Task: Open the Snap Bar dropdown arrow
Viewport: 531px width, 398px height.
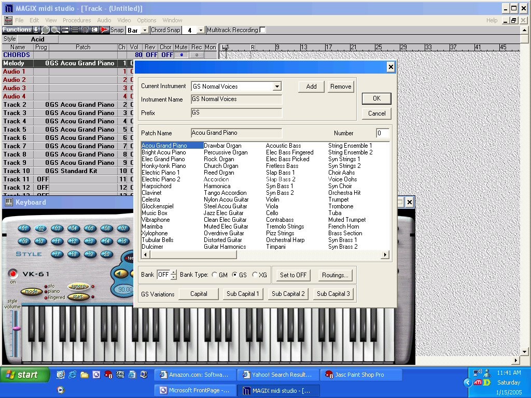Action: click(145, 30)
